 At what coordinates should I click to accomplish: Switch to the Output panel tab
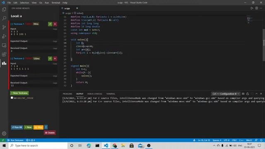(79, 94)
